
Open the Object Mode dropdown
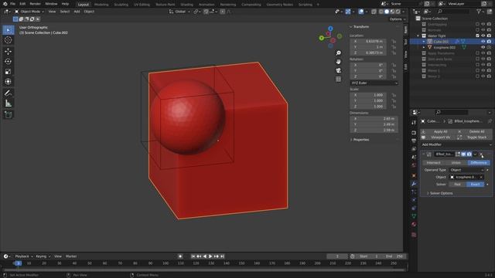coord(29,12)
